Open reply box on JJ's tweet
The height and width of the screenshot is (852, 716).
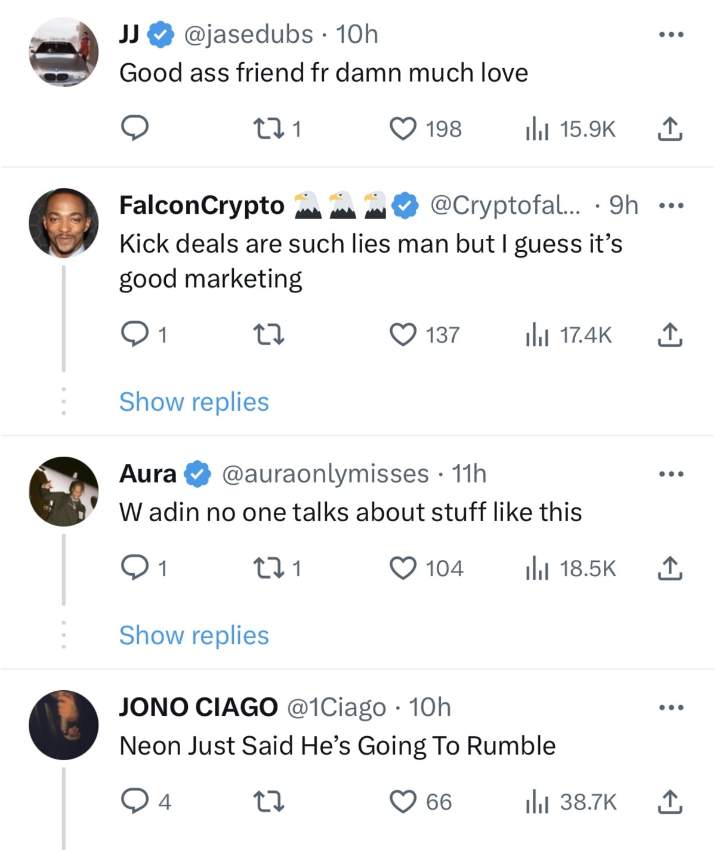(135, 127)
